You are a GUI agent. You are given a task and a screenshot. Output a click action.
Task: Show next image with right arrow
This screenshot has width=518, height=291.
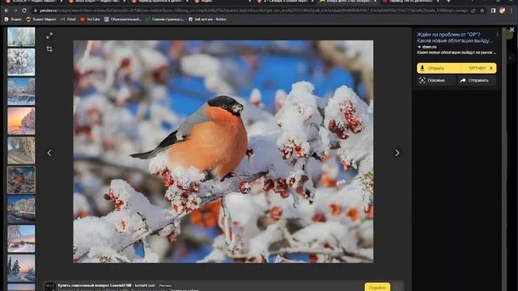click(x=397, y=153)
